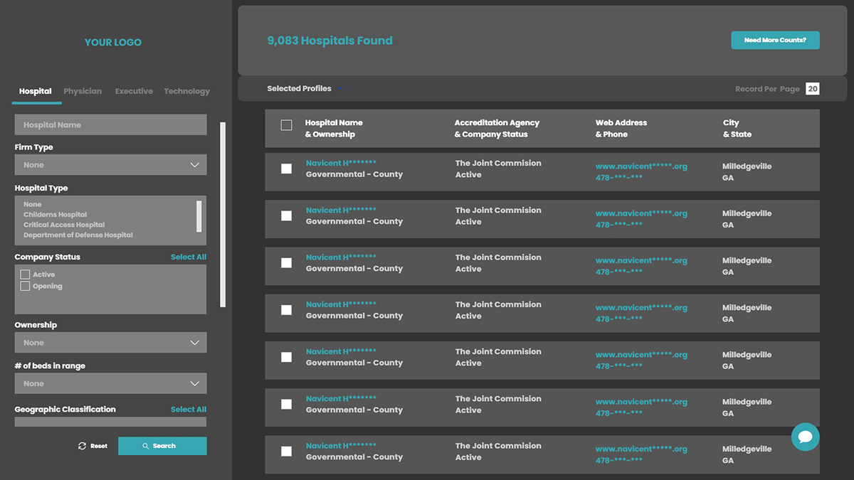
Task: Click the Need More Counts? button
Action: (775, 41)
